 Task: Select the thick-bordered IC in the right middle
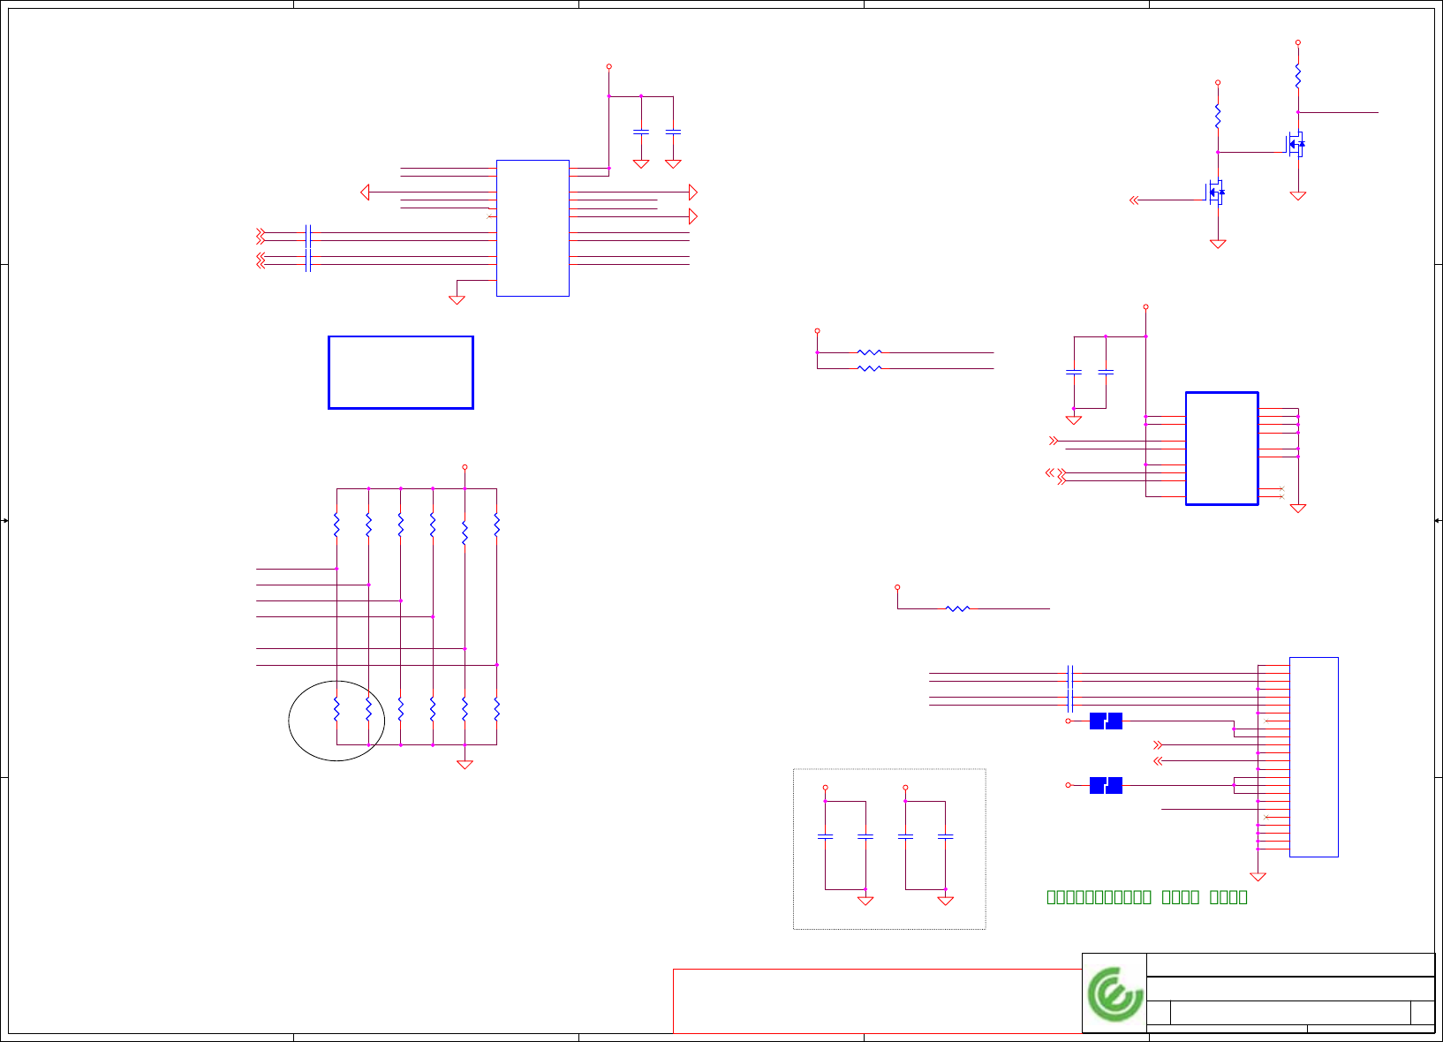point(1221,449)
